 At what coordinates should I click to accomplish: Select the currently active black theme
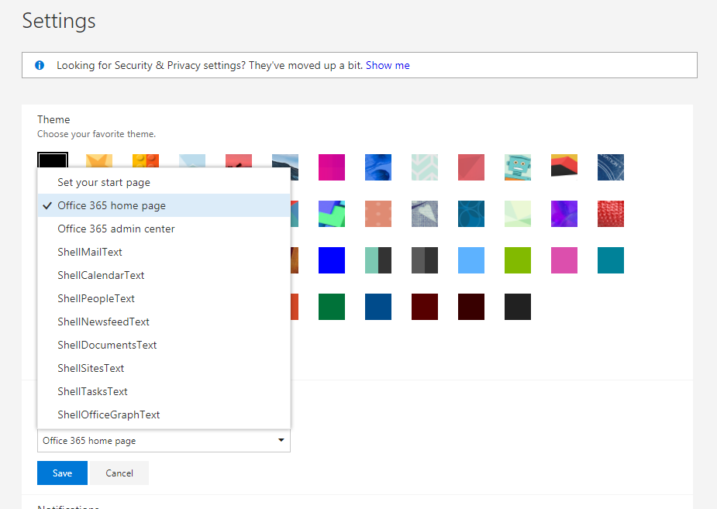point(53,160)
